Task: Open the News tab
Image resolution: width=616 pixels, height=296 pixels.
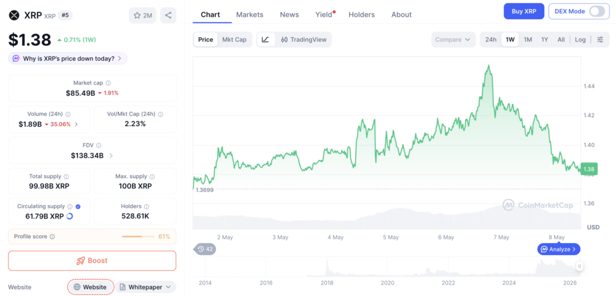Action: tap(289, 14)
